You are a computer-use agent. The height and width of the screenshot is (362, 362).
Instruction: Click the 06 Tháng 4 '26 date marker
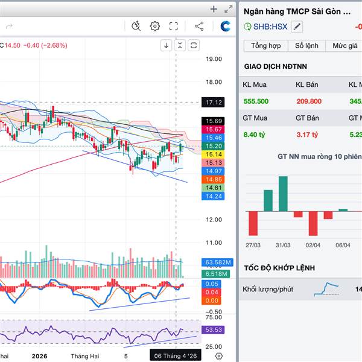(x=175, y=356)
